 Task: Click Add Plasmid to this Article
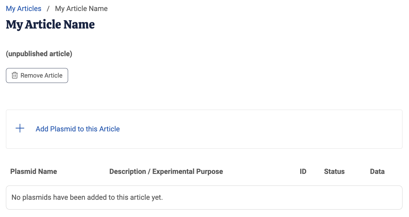point(78,129)
